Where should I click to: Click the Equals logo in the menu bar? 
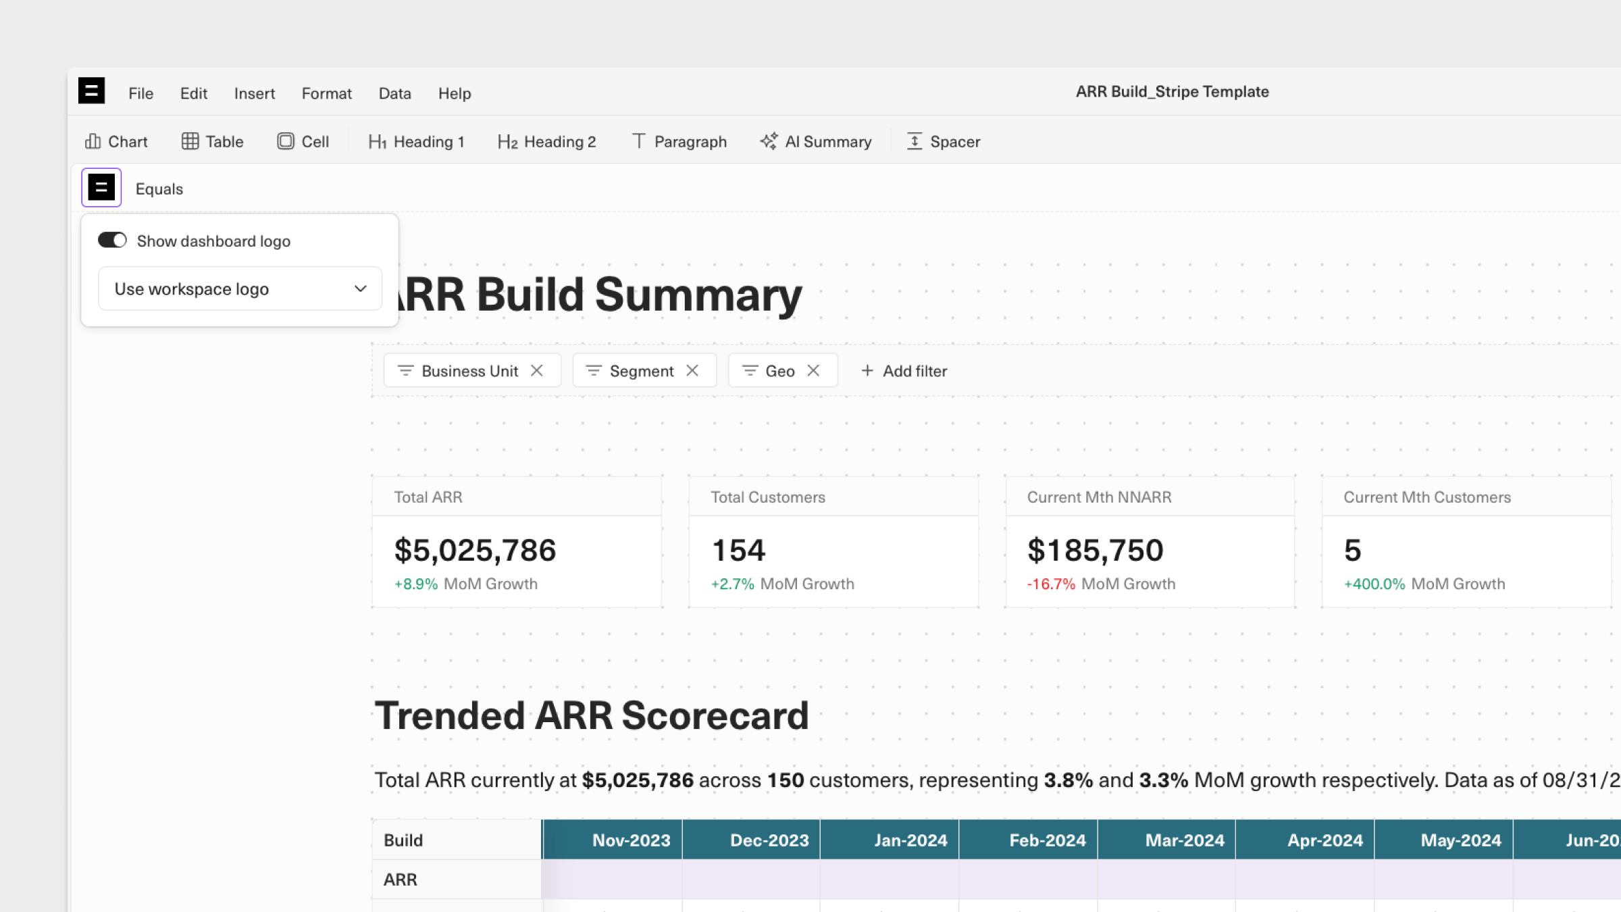[91, 91]
